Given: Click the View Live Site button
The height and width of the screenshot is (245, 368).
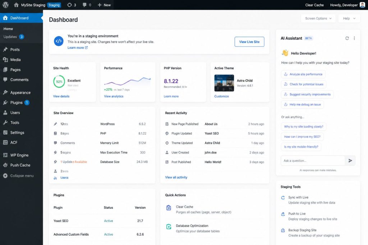Looking at the screenshot, I should tap(249, 42).
